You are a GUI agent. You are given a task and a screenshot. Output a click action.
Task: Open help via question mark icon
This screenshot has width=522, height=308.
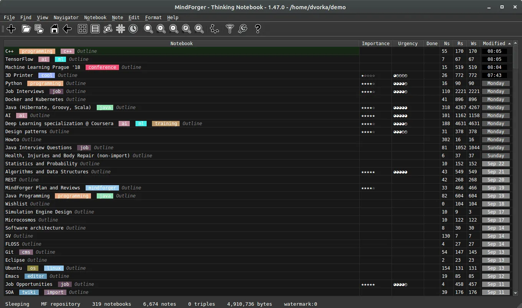tap(258, 28)
